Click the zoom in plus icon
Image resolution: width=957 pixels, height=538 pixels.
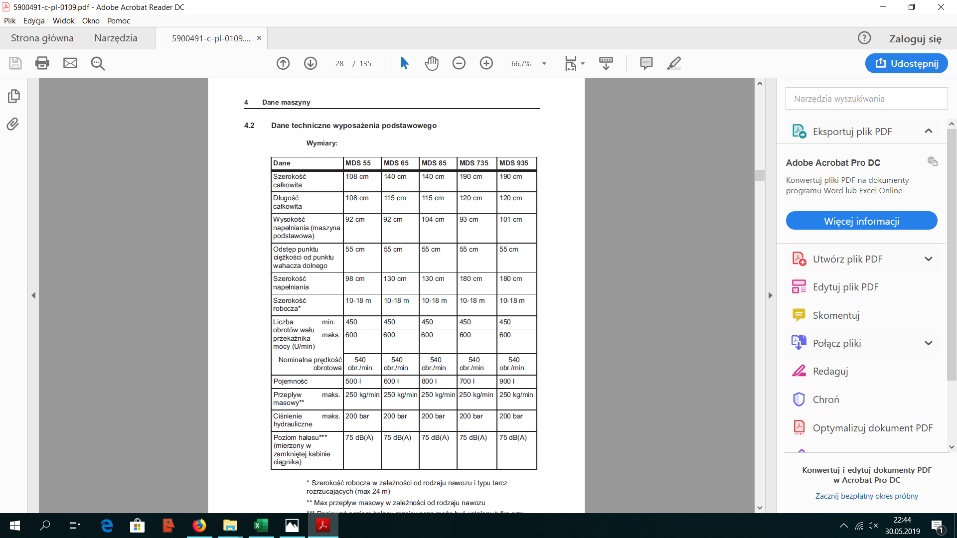pyautogui.click(x=486, y=63)
